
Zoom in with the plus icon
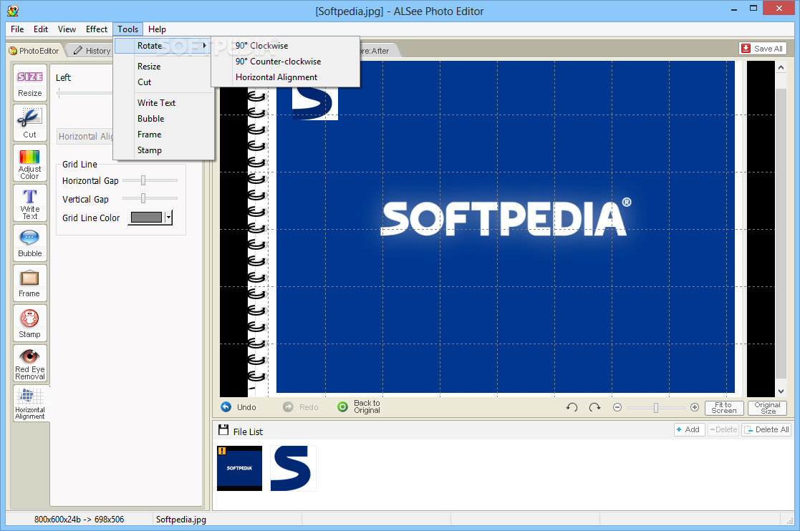click(695, 407)
